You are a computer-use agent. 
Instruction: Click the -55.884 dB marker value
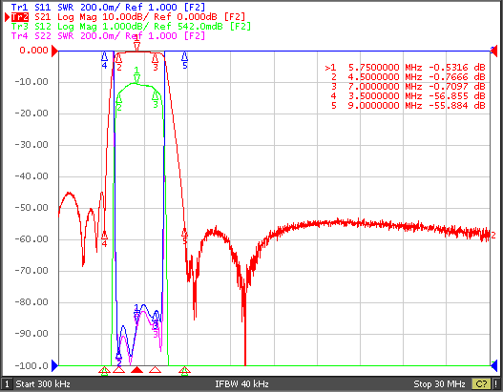pyautogui.click(x=456, y=106)
